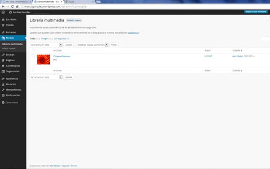The width and height of the screenshot is (270, 169).
Task: Click the Comentarios speech bubble icon
Action: click(3, 66)
